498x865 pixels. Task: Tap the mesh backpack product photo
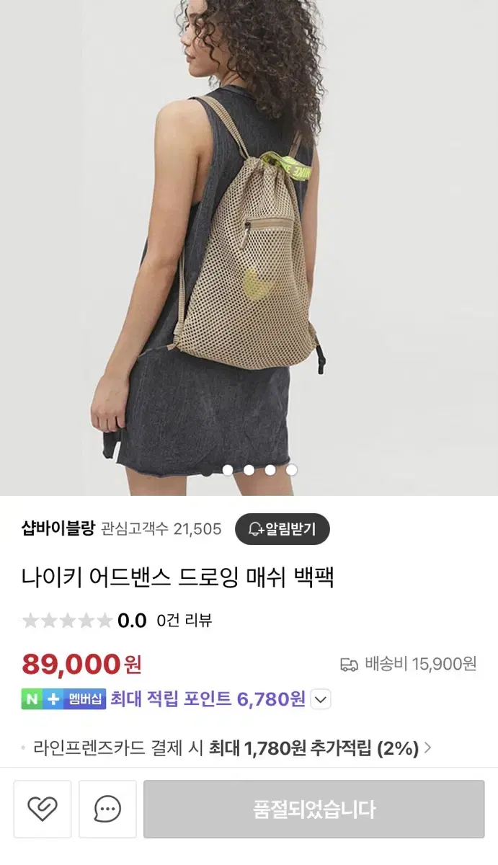point(249,248)
